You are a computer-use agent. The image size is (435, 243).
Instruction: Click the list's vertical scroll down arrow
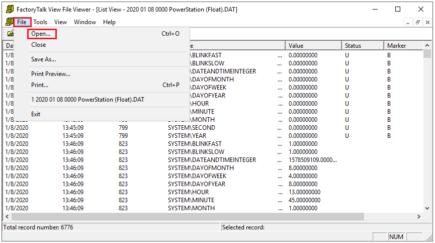click(x=427, y=208)
